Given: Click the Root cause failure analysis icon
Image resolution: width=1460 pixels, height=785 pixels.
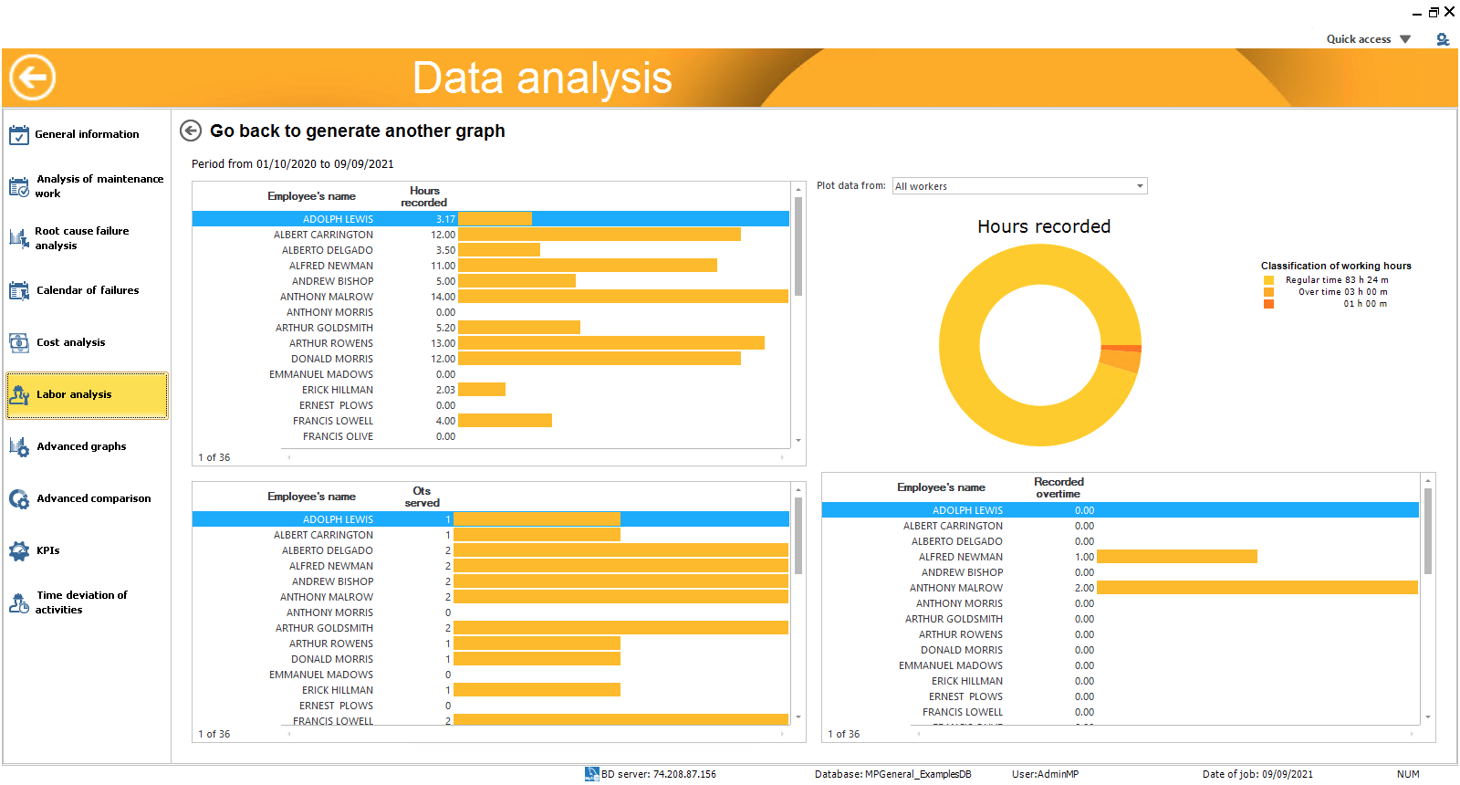Looking at the screenshot, I should point(19,238).
